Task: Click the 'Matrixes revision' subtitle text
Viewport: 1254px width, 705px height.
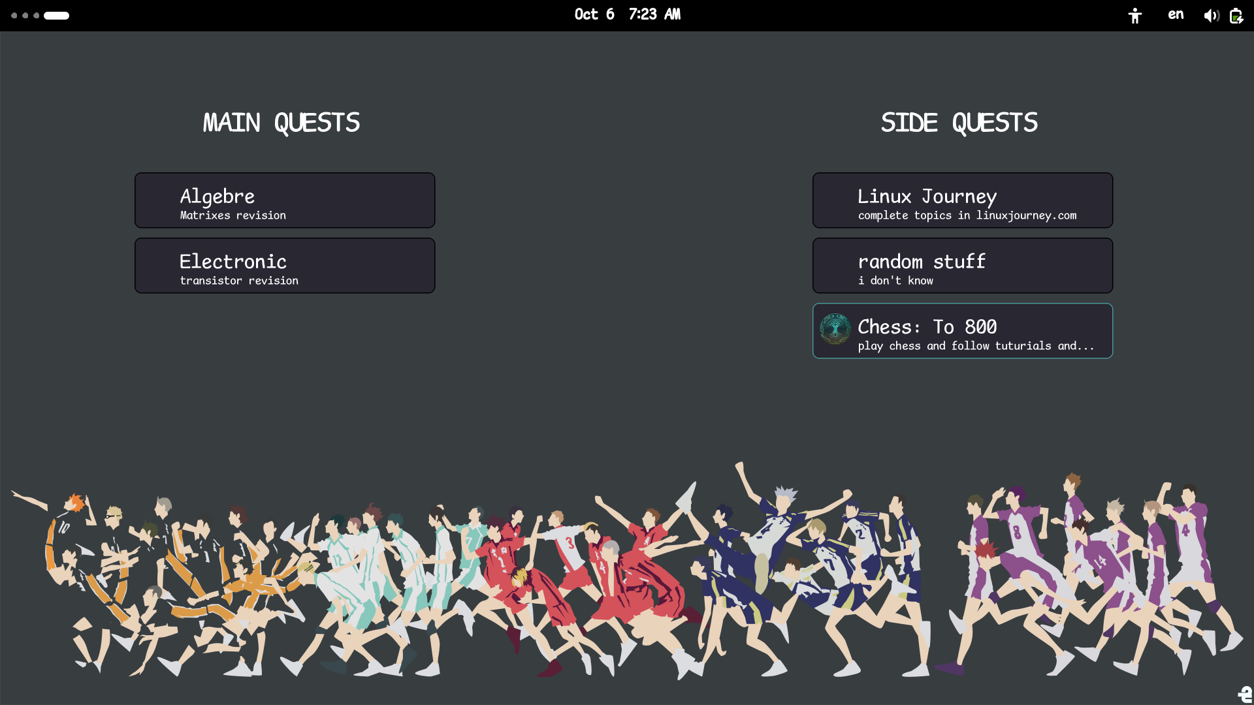Action: pyautogui.click(x=233, y=215)
